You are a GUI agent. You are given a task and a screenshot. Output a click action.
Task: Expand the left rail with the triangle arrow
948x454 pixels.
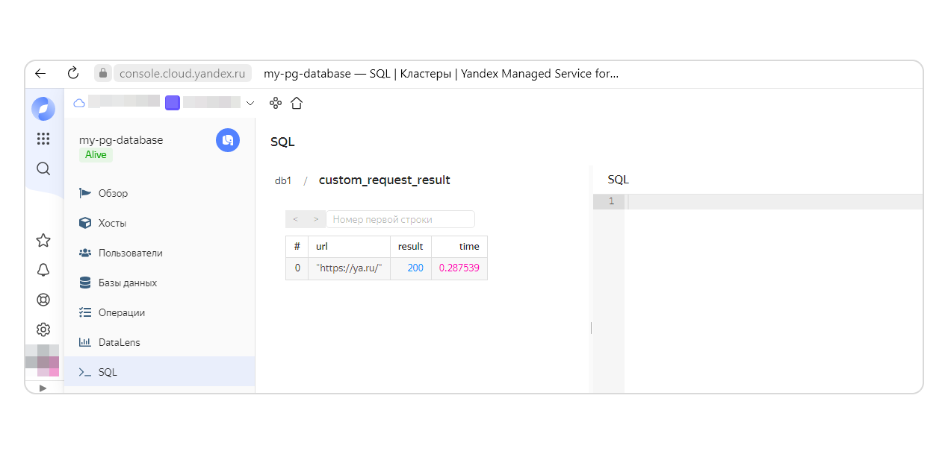point(43,388)
